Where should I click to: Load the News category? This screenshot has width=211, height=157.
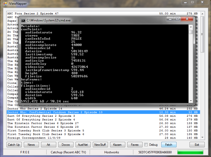(31, 145)
